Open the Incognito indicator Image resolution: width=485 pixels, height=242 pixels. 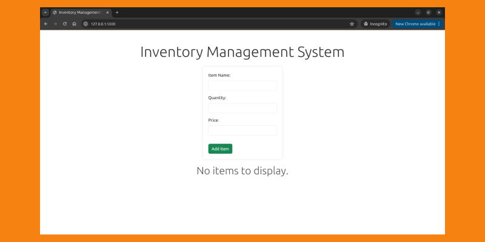[375, 24]
